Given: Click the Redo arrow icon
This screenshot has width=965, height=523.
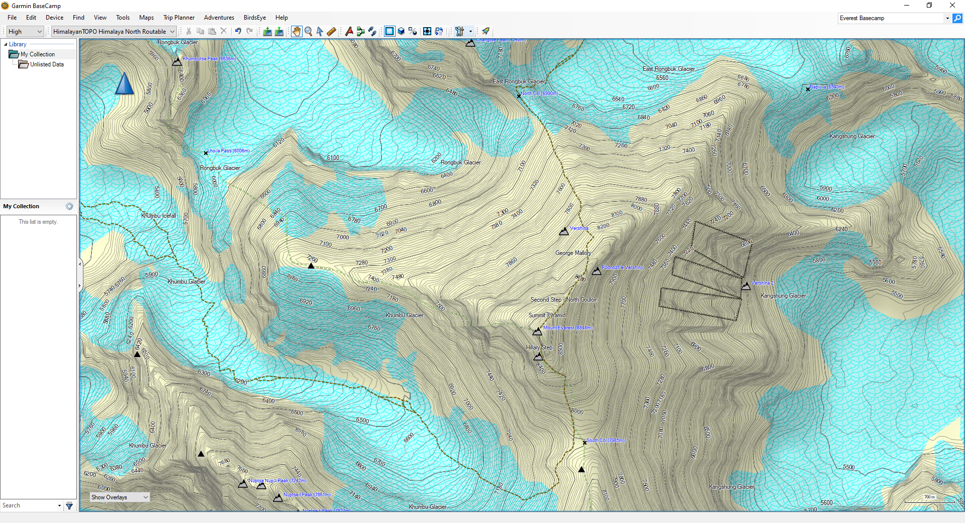Looking at the screenshot, I should 250,31.
